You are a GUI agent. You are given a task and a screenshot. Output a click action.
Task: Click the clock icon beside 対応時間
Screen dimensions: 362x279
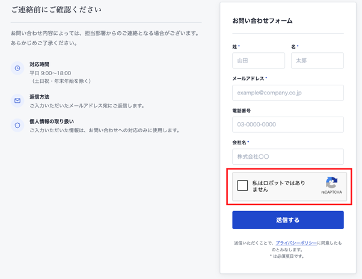pyautogui.click(x=17, y=68)
